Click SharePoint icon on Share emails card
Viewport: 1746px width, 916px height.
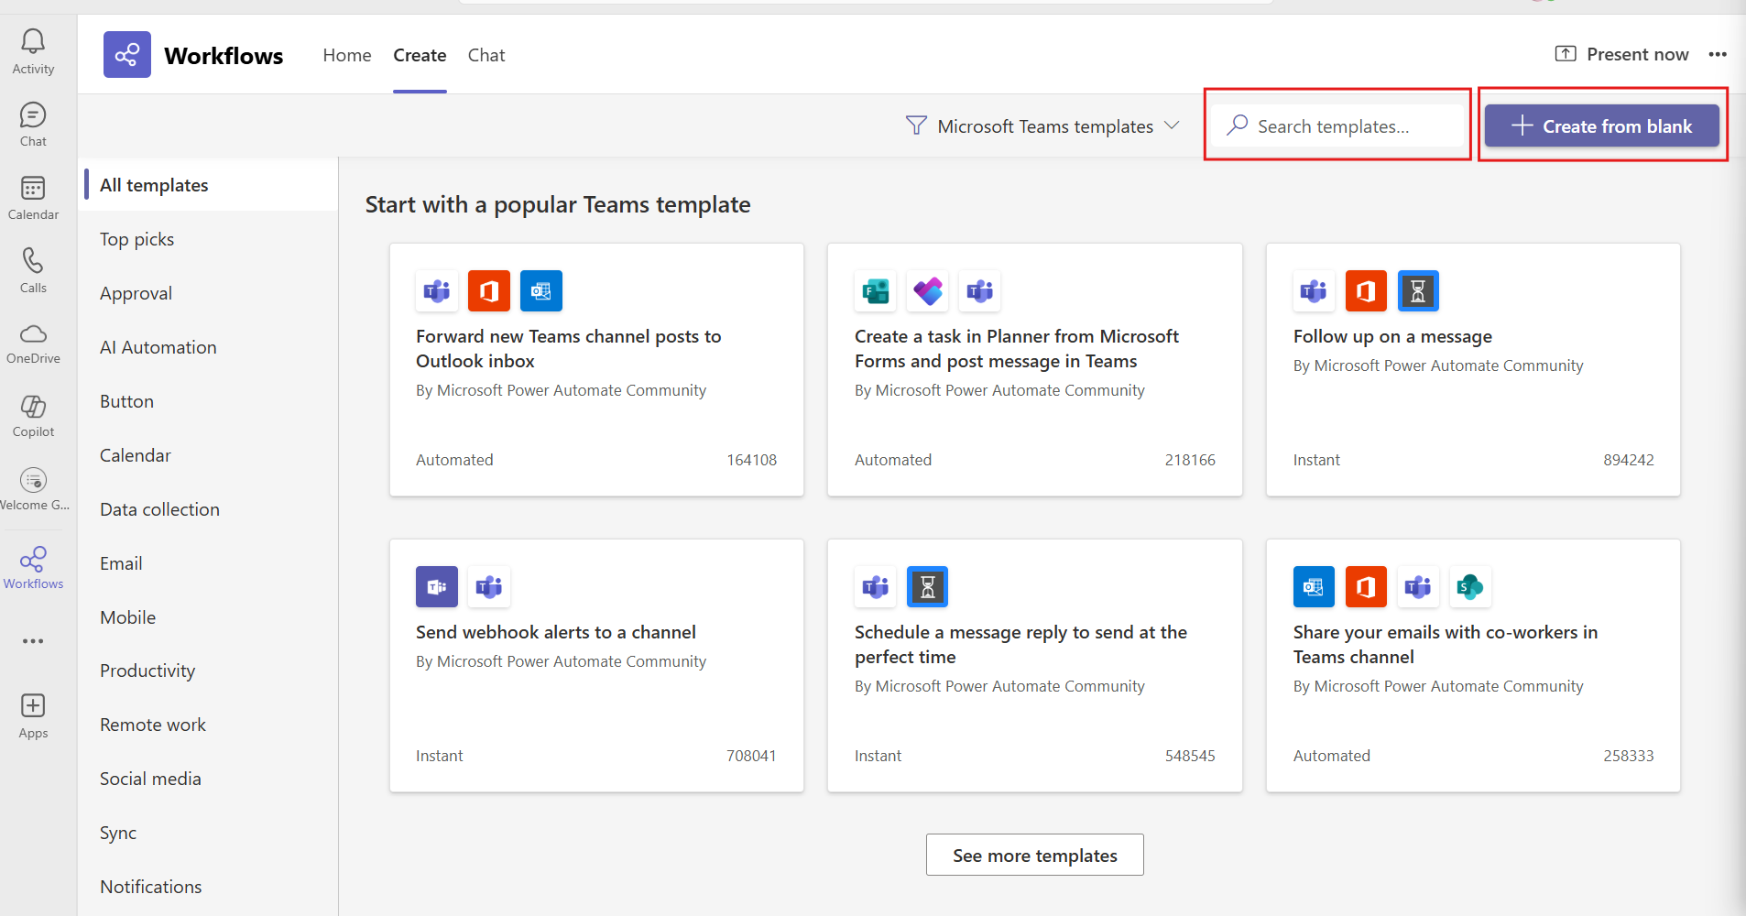click(x=1470, y=587)
